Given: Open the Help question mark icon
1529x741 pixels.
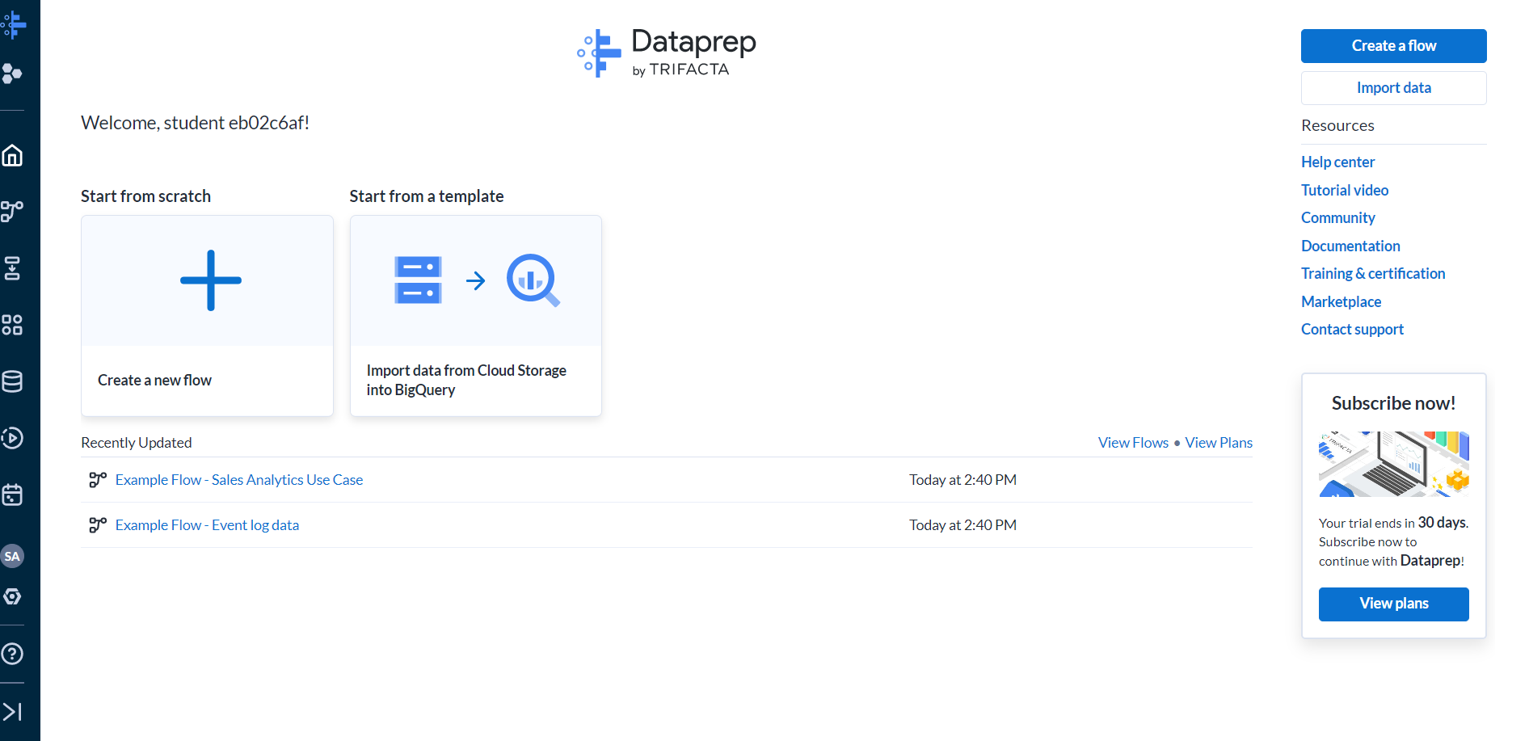Looking at the screenshot, I should 12,654.
